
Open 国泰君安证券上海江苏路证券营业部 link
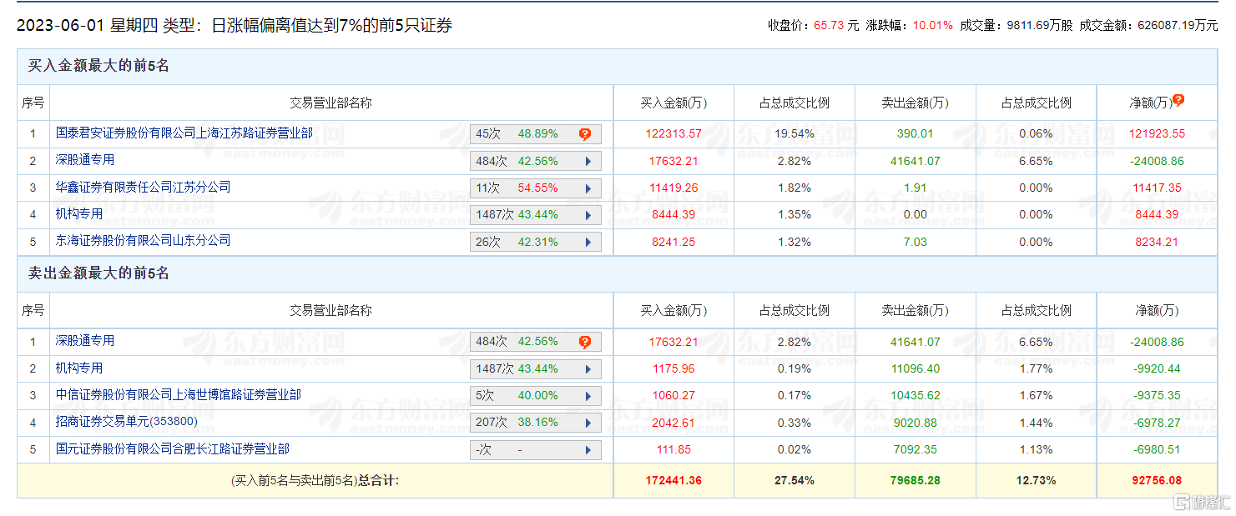tap(184, 133)
